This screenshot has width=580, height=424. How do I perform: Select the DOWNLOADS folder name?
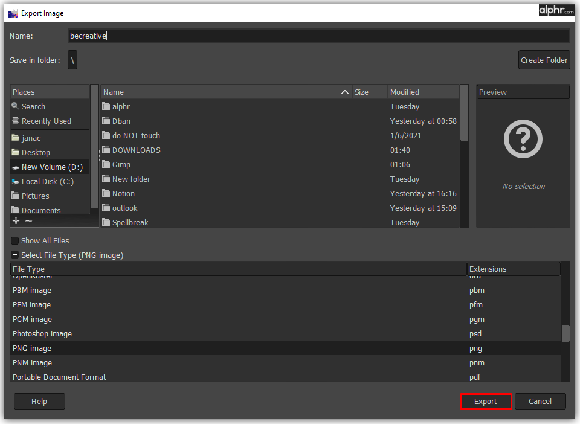click(137, 150)
